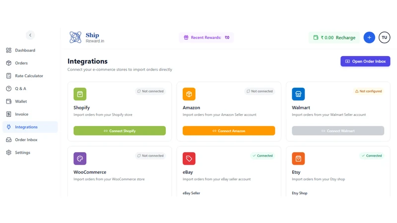Image resolution: width=397 pixels, height=223 pixels.
Task: Click the Etsy card title
Action: tap(296, 172)
